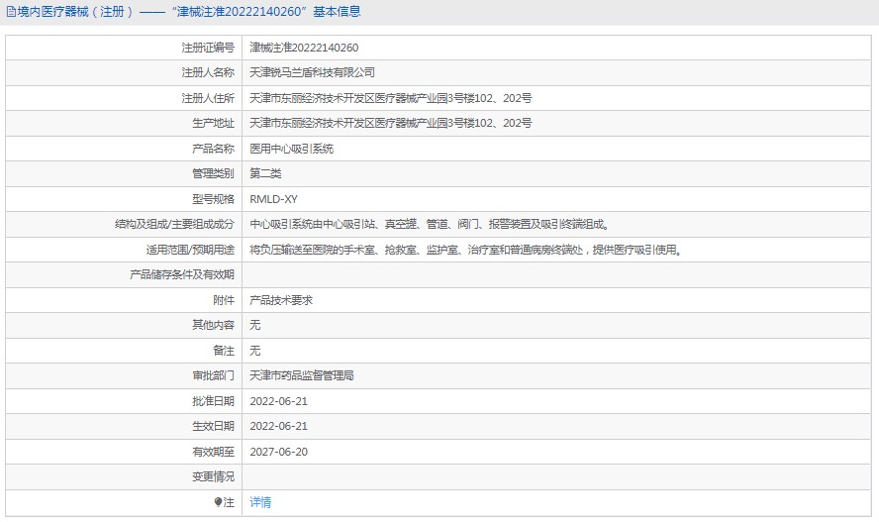This screenshot has width=879, height=522.
Task: Click the bulb icon beside 注 label
Action: (x=218, y=502)
